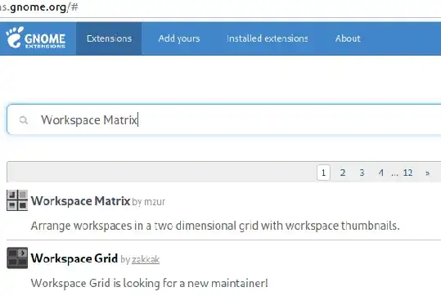
Task: Go to results page 2
Action: 343,173
